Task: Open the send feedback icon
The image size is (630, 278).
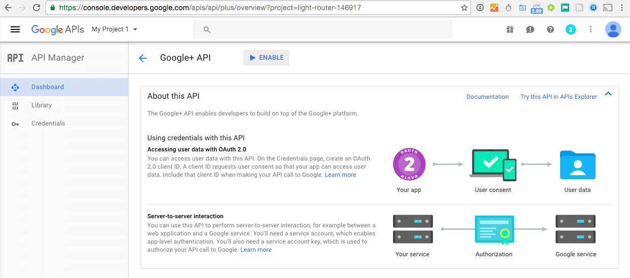Action: pos(530,30)
